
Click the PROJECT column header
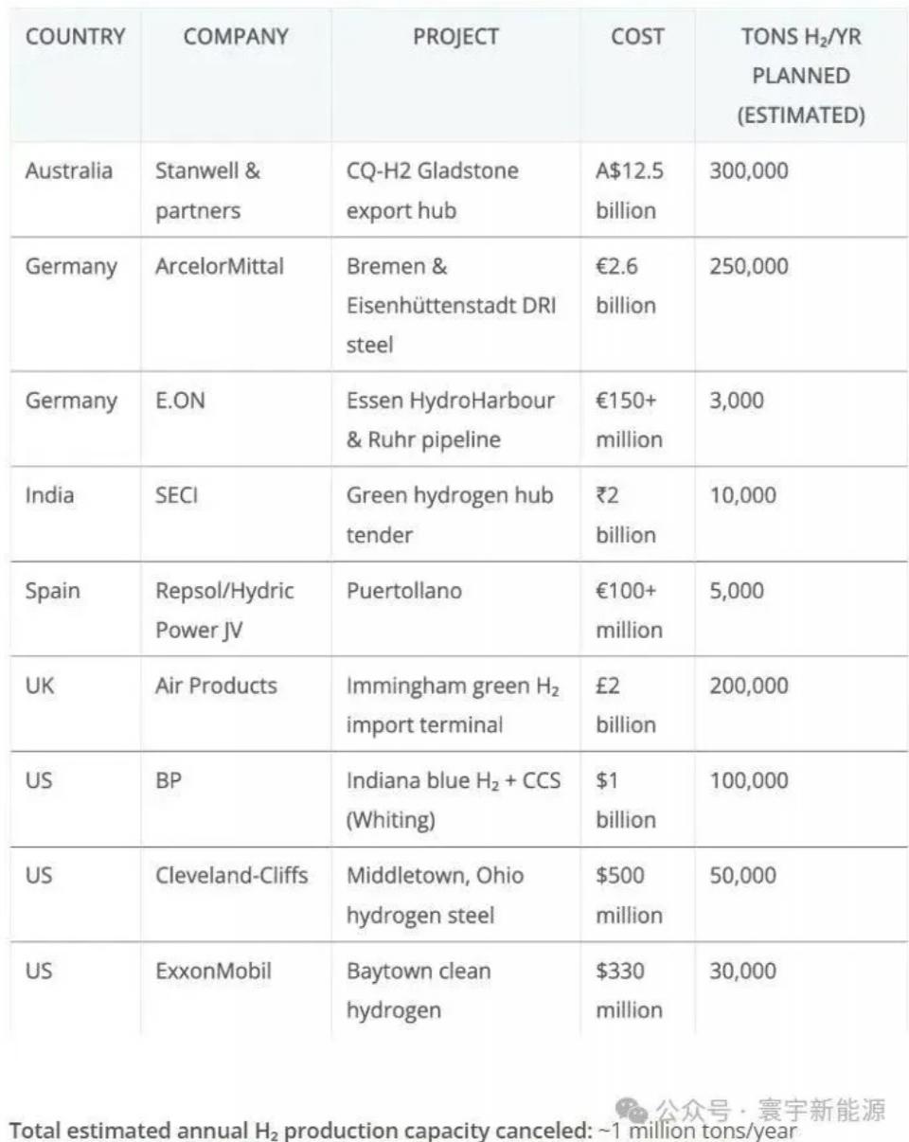click(455, 37)
